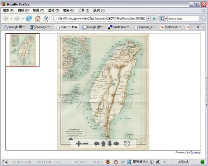Viewport: 208px width, 166px height.
Task: Reset the map view with circular arrow
Action: pos(127,144)
